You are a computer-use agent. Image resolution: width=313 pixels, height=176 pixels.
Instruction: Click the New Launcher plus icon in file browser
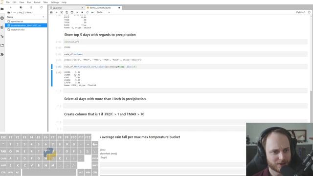11,7
